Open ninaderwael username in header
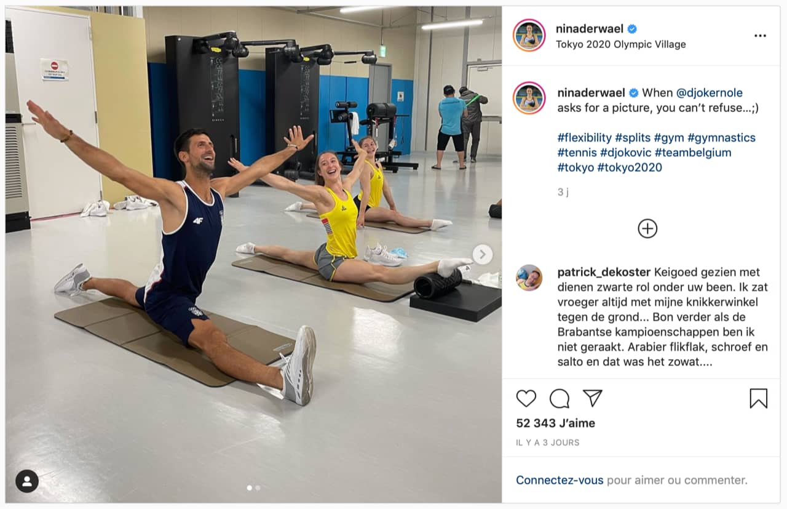Image resolution: width=787 pixels, height=509 pixels. tap(590, 28)
